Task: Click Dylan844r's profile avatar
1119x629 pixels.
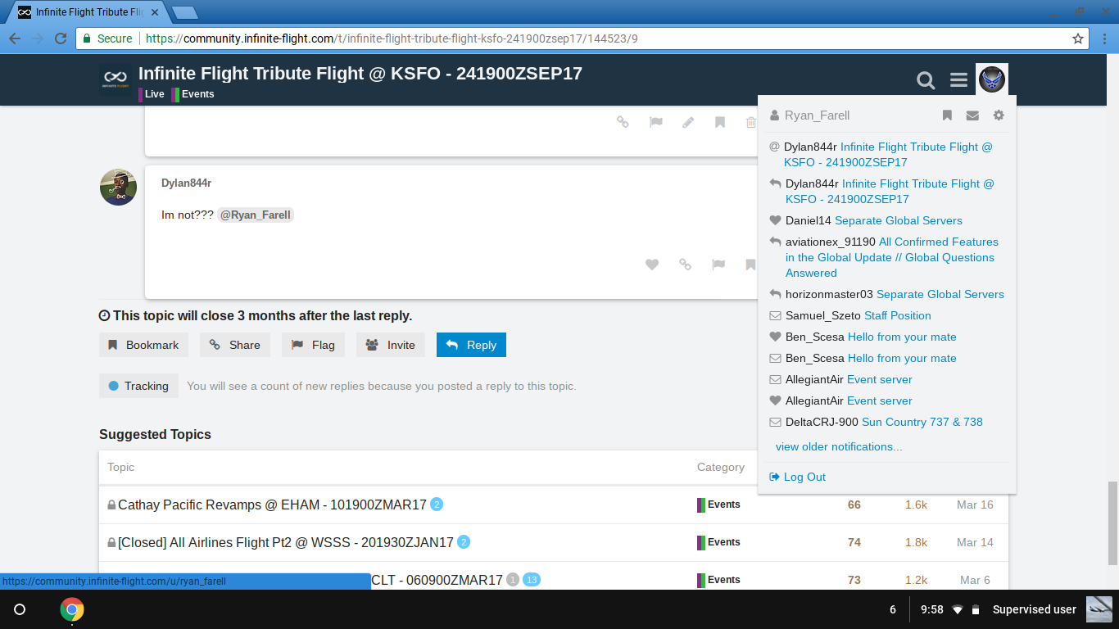Action: point(118,187)
